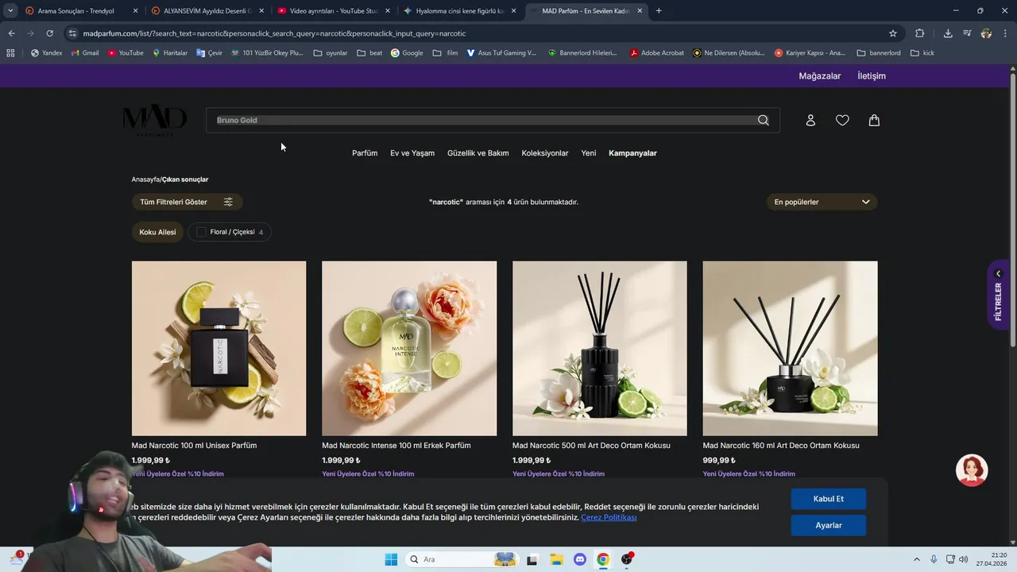The image size is (1017, 572).
Task: Open the tab search dropdown arrow
Action: coord(10,11)
